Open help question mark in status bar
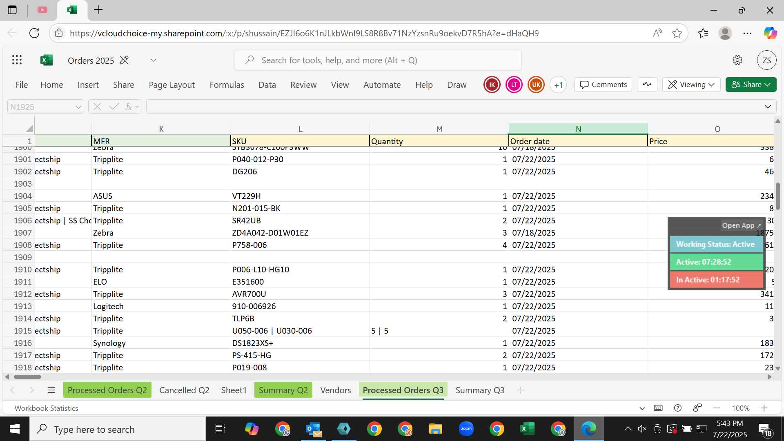This screenshot has width=784, height=441. click(x=678, y=408)
